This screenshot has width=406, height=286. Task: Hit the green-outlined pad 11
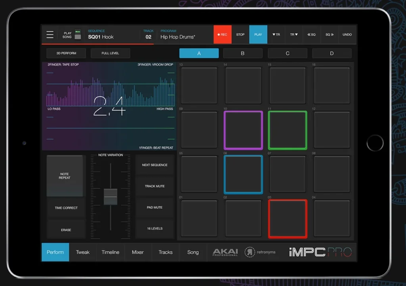[x=287, y=130]
